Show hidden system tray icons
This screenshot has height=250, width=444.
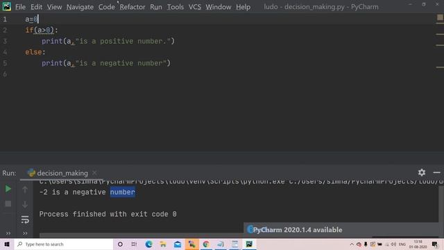352,244
